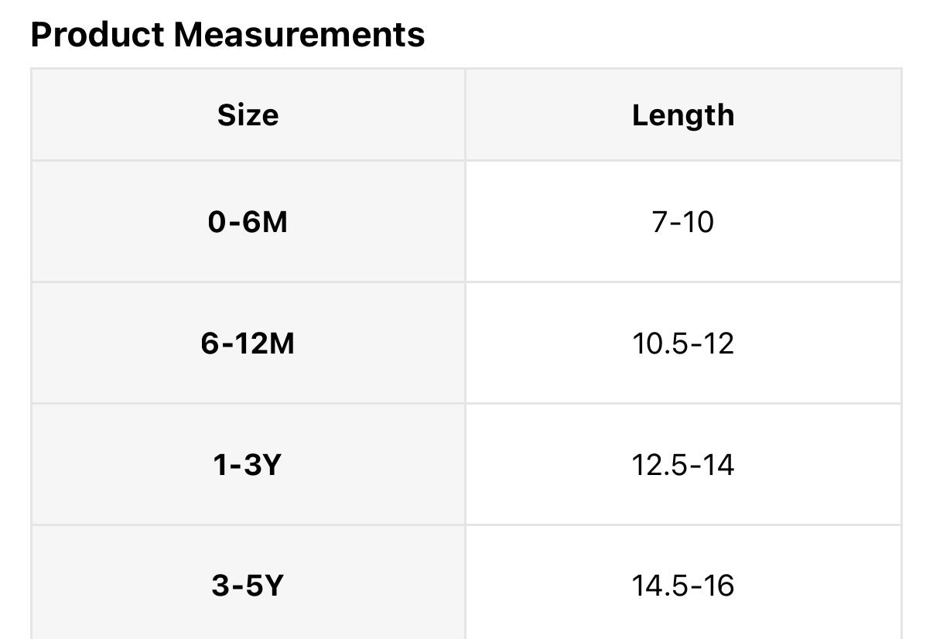The width and height of the screenshot is (933, 639).
Task: Click the word "Product" in the heading
Action: tap(97, 35)
